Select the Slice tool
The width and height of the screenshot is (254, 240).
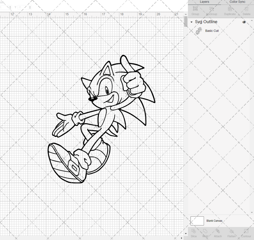pyautogui.click(x=193, y=233)
